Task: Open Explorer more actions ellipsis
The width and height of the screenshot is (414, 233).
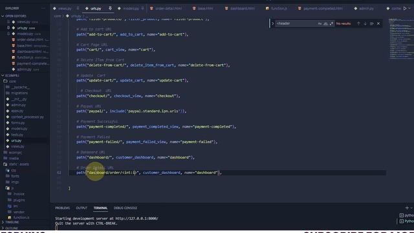Action: pyautogui.click(x=43, y=8)
